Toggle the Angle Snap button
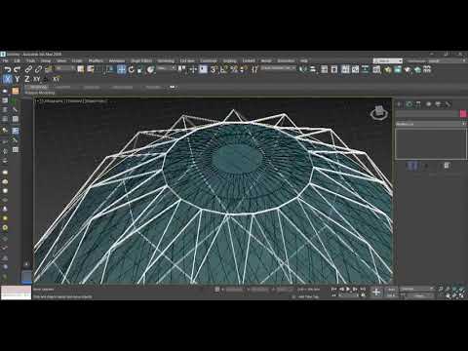Image resolution: width=468 pixels, height=351 pixels. coord(224,69)
